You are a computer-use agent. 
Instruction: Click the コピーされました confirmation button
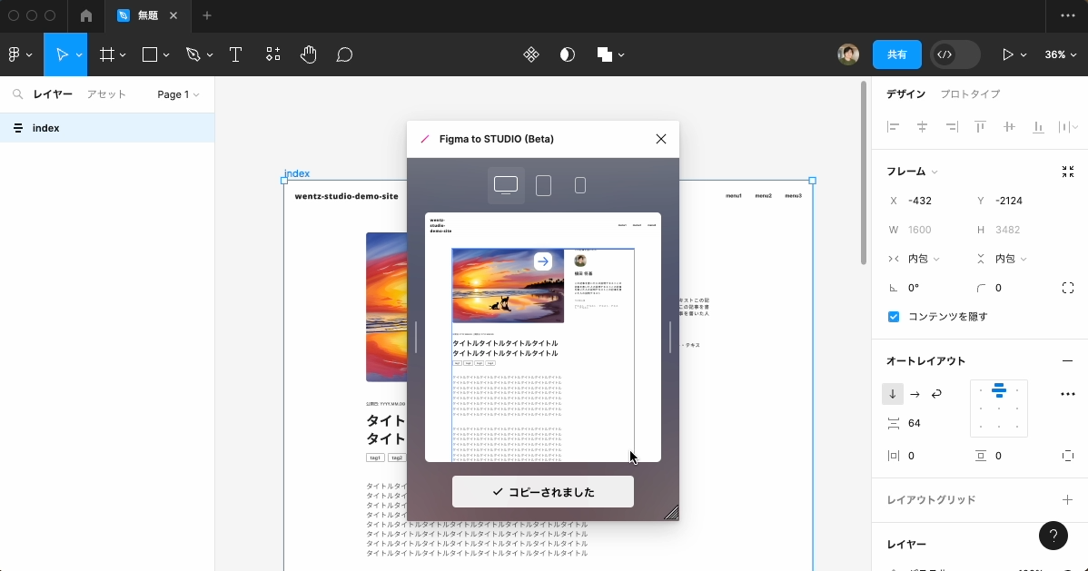[x=542, y=491]
